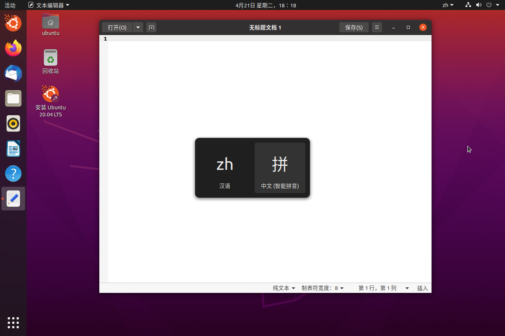The width and height of the screenshot is (505, 336).
Task: Open LibreOffice Writer from the dock
Action: click(x=13, y=149)
